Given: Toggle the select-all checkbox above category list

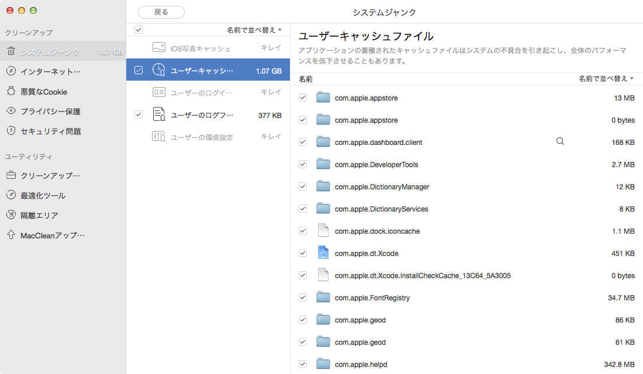Looking at the screenshot, I should point(139,30).
